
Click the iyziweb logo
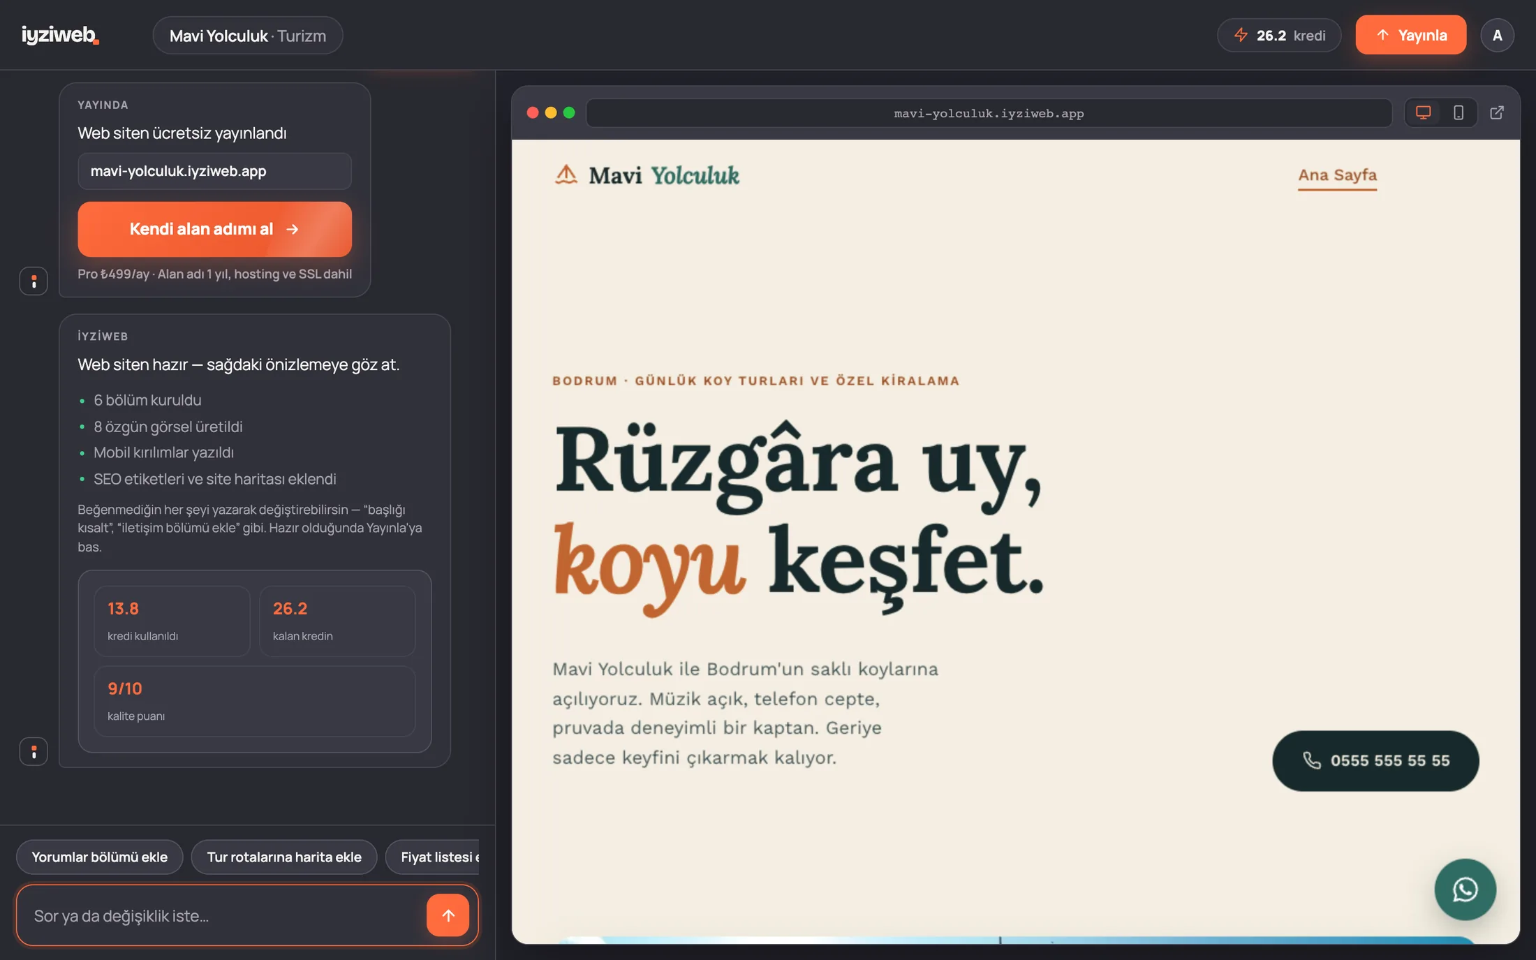[x=60, y=35]
